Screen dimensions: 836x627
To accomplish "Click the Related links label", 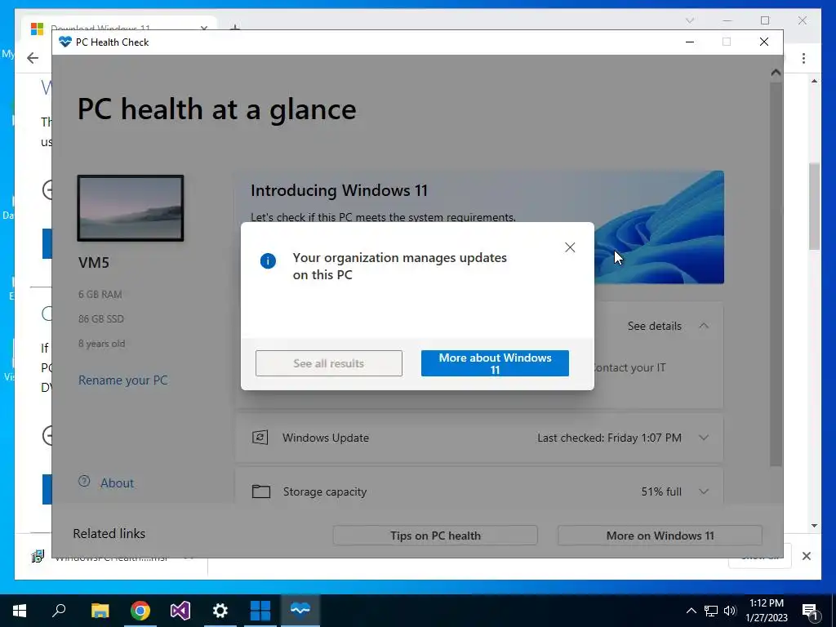I will [109, 534].
